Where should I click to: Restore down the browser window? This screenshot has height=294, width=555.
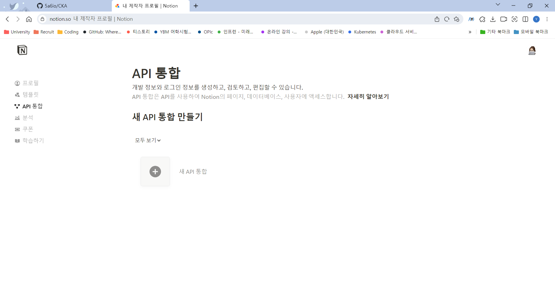pyautogui.click(x=530, y=6)
